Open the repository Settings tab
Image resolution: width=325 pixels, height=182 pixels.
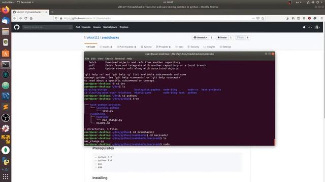tap(225, 47)
